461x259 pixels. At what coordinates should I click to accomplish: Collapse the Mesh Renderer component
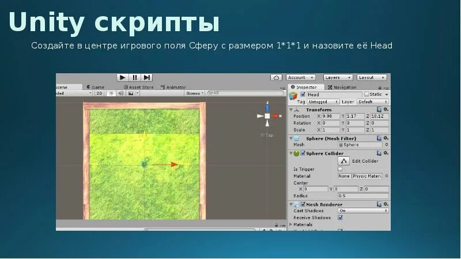coord(291,204)
